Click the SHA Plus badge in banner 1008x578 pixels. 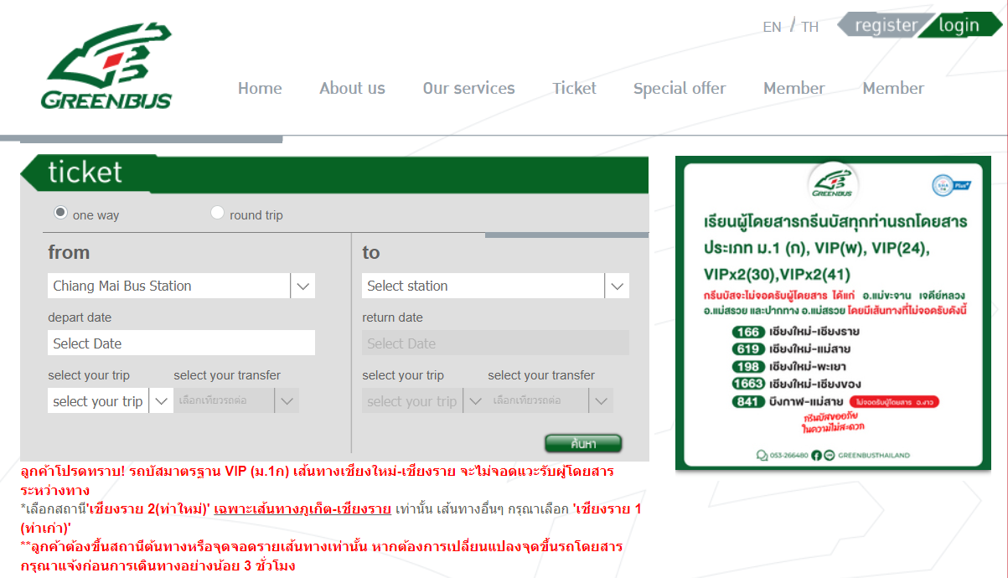click(x=951, y=185)
